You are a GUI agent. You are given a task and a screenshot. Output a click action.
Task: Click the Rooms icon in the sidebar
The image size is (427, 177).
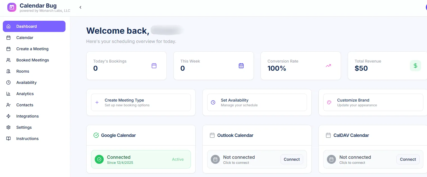8,71
